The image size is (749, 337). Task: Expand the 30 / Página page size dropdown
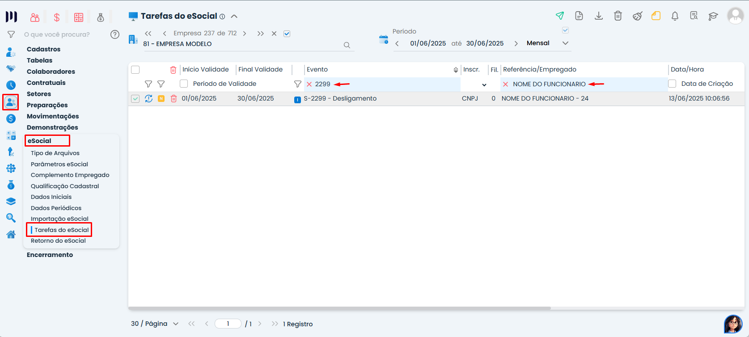[x=175, y=324]
